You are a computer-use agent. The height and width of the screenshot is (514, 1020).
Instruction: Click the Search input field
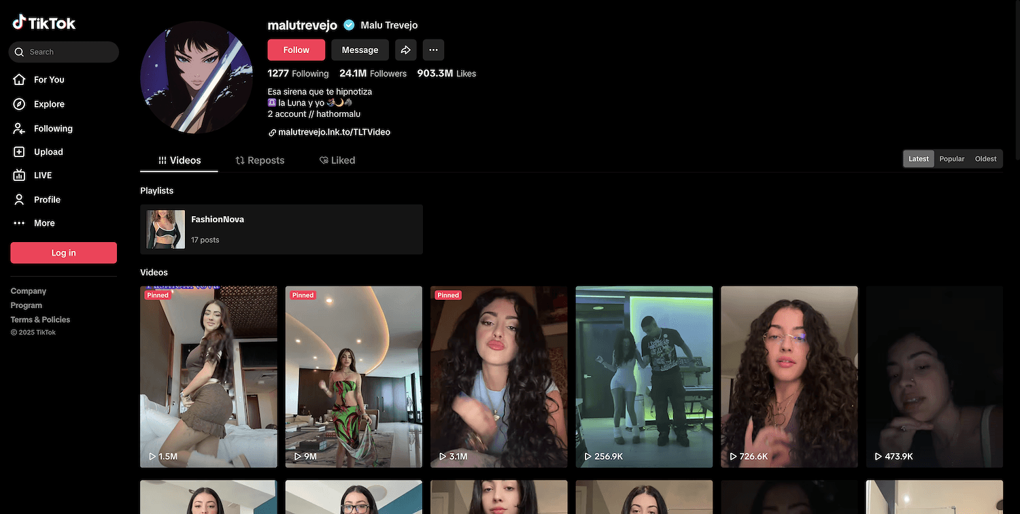(x=68, y=52)
